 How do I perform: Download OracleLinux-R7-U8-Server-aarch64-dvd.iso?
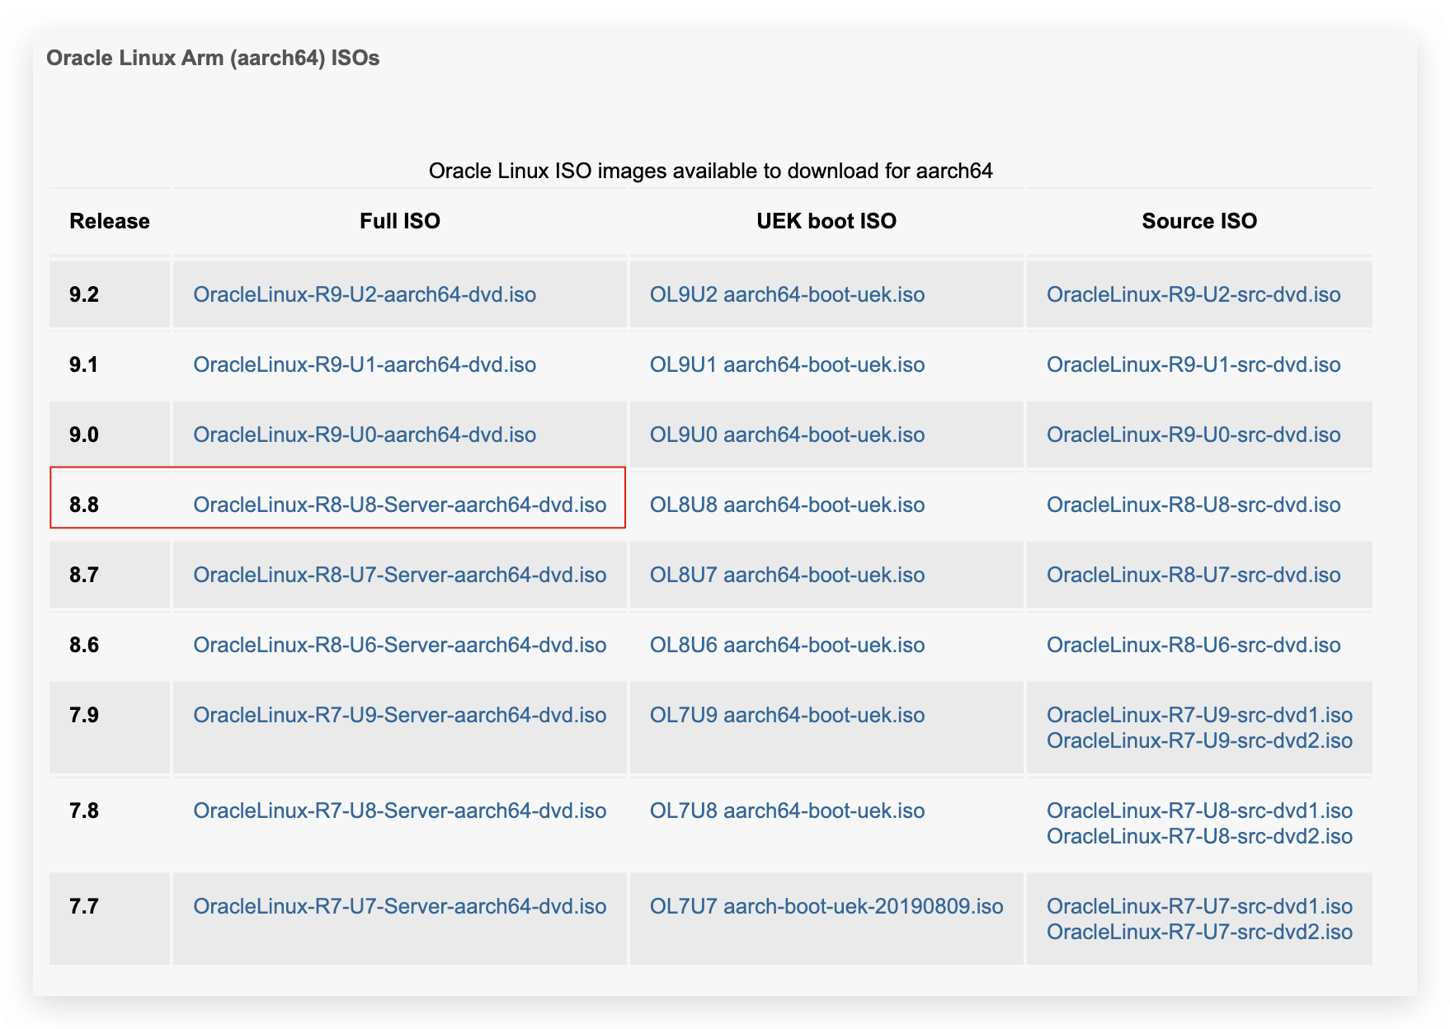pyautogui.click(x=400, y=811)
